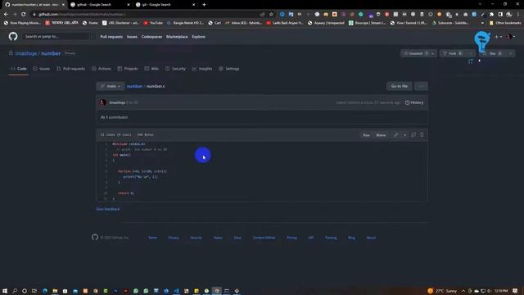
Task: Open the Insights tab
Action: click(x=202, y=69)
